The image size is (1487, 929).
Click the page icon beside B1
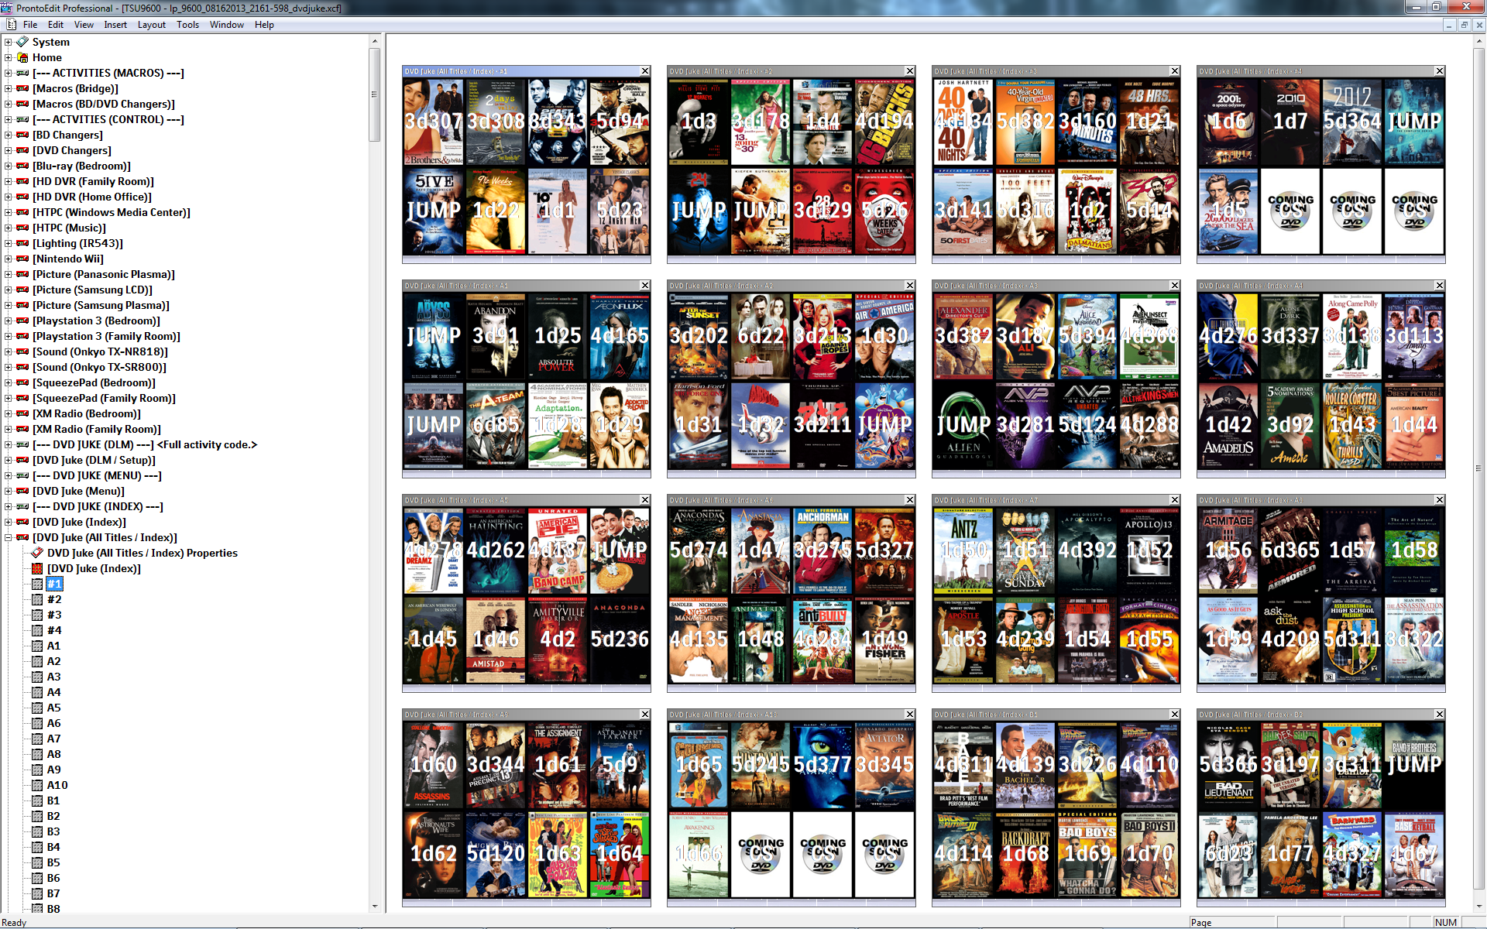tap(37, 800)
